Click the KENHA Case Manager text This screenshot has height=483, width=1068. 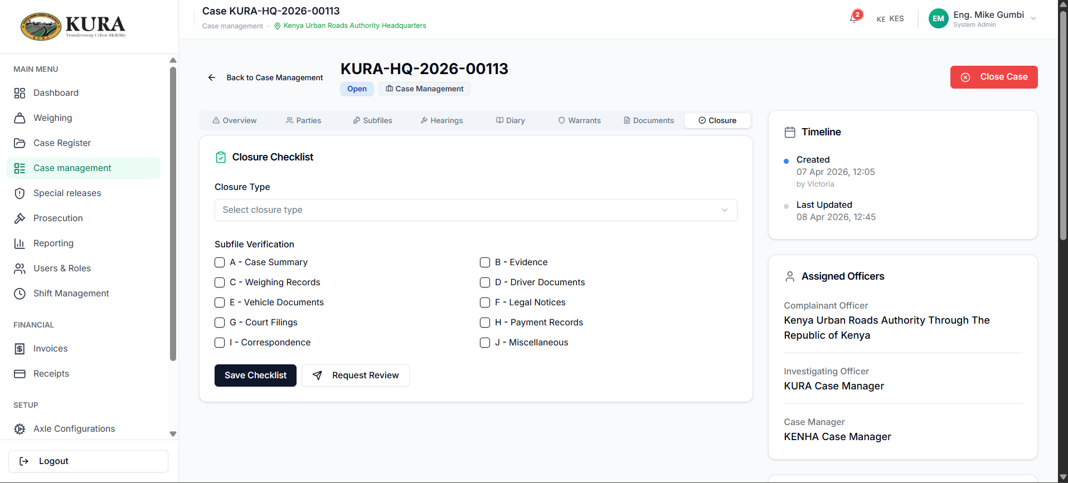point(837,437)
